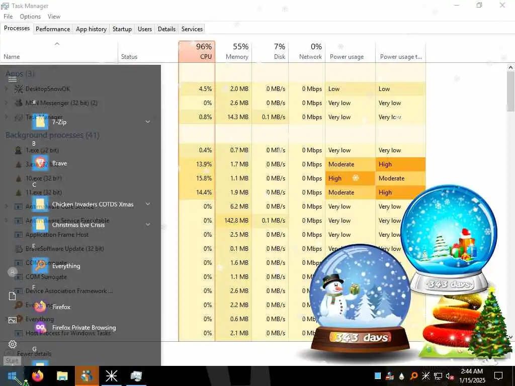515x386 pixels.
Task: Sort by Power usage trend column header
Action: 401,52
